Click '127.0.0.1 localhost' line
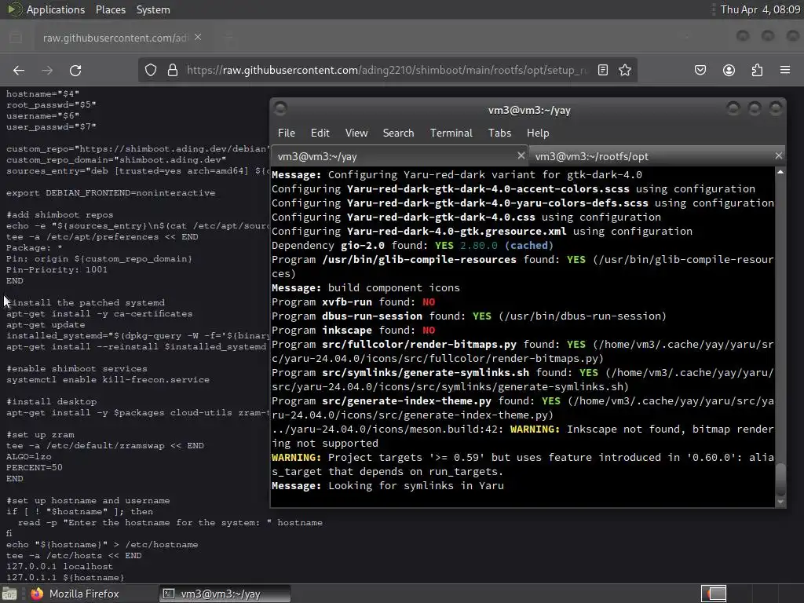 tap(60, 567)
